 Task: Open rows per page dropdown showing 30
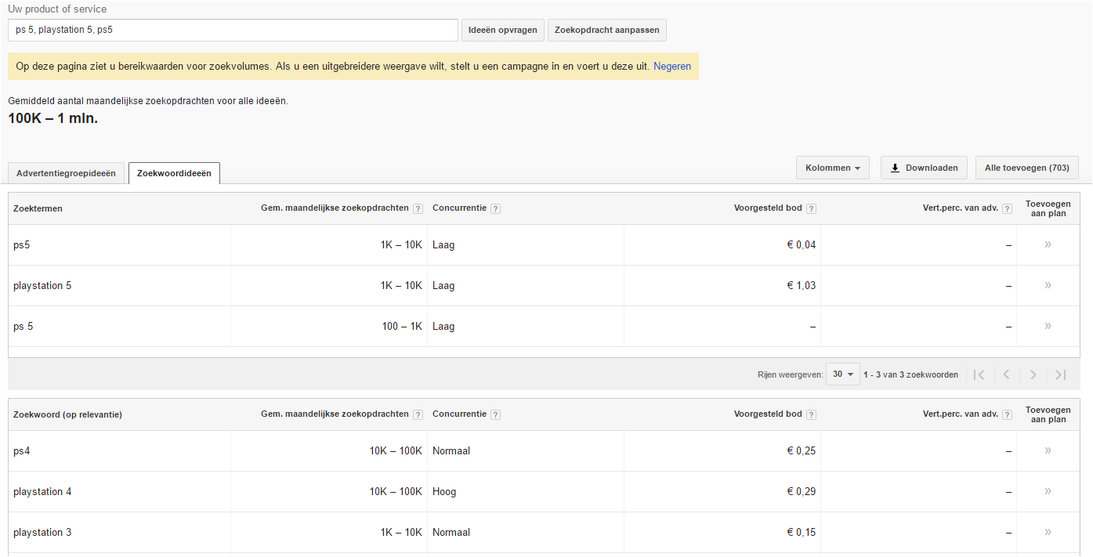(x=843, y=374)
